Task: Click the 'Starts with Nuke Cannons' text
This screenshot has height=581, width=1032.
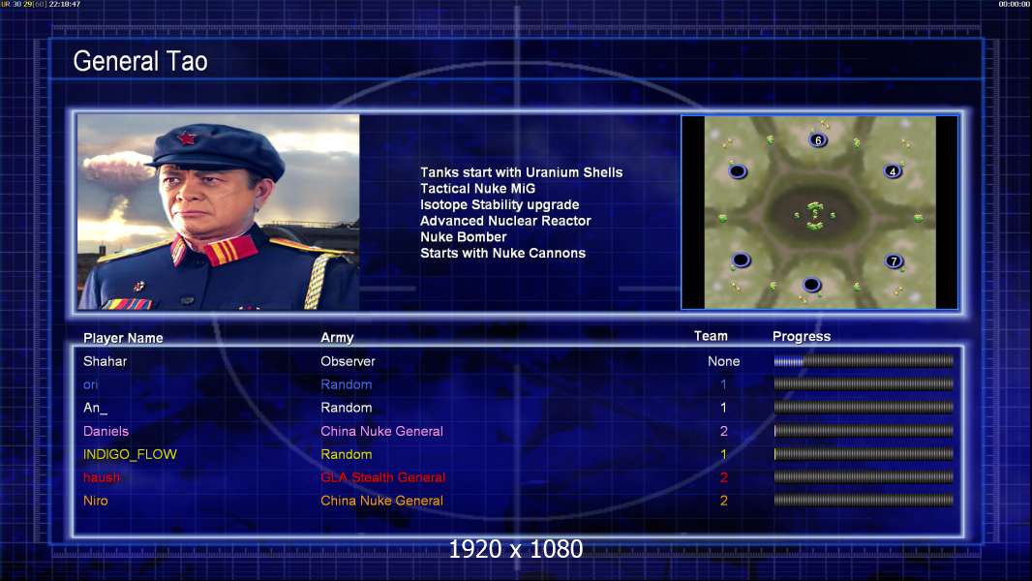Action: 502,253
